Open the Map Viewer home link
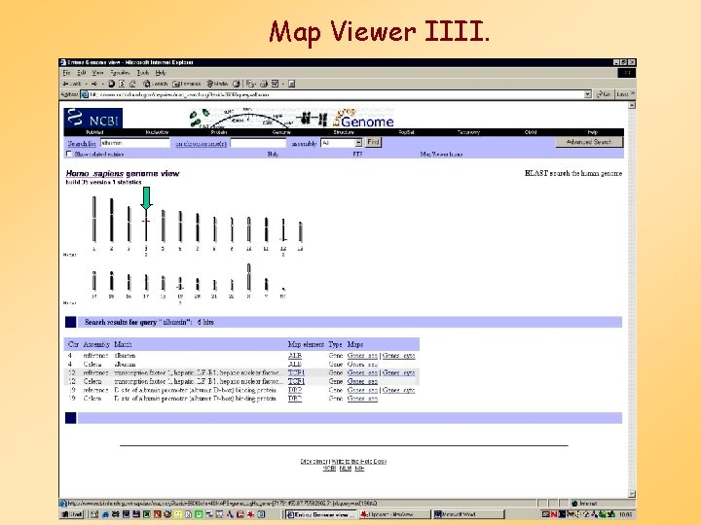This screenshot has height=525, width=701. [441, 154]
